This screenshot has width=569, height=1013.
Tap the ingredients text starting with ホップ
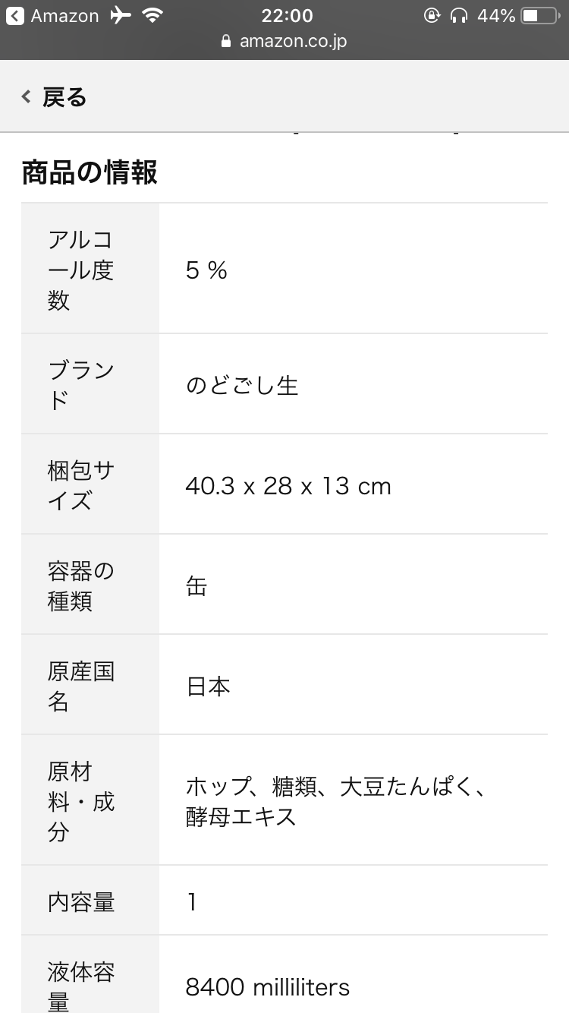click(335, 801)
